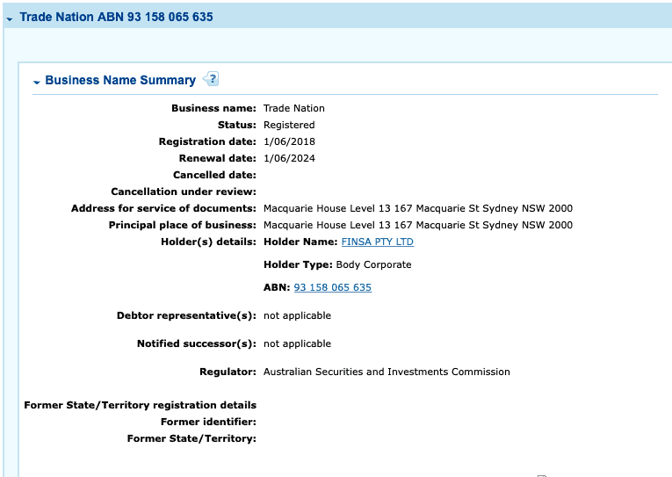672x477 pixels.
Task: Click the Holder Type Body Corporate text
Action: pos(337,264)
